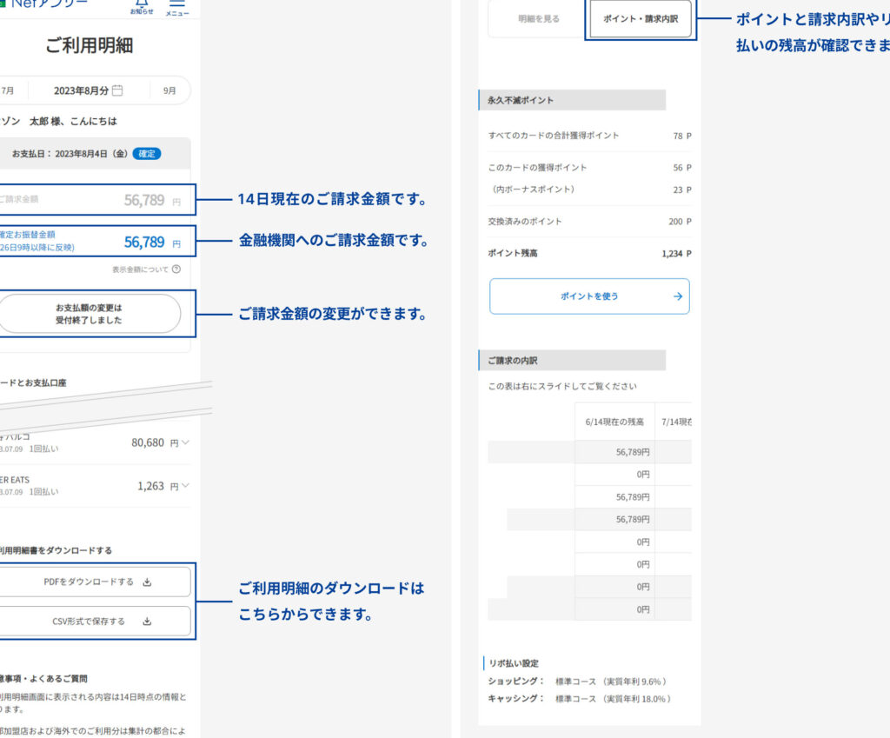Click the ポイントを使う button
The image size is (890, 738).
[589, 296]
